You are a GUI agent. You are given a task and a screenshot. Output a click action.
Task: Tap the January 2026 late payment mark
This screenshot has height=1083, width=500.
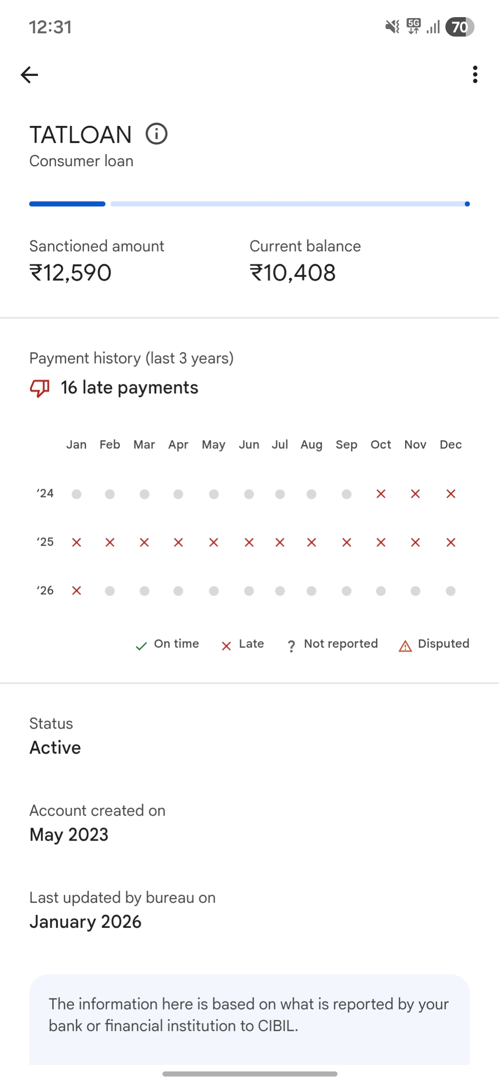click(x=76, y=591)
